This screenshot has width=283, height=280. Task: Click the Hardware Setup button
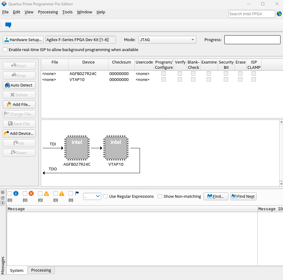click(x=23, y=40)
